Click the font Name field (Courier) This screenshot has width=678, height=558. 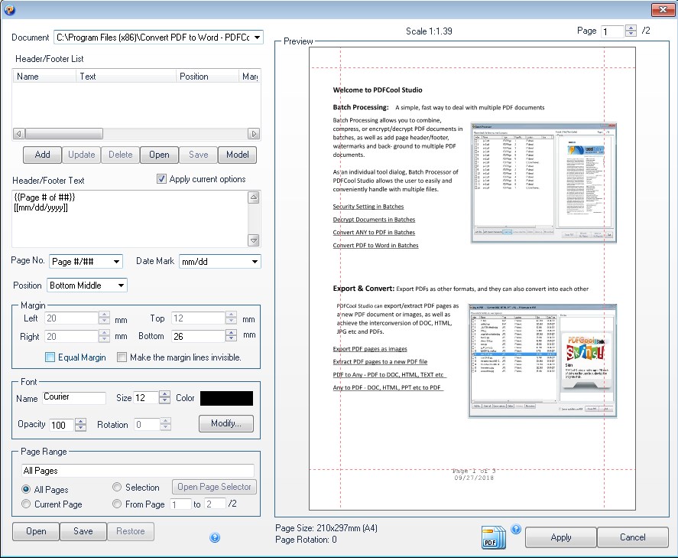tap(74, 397)
